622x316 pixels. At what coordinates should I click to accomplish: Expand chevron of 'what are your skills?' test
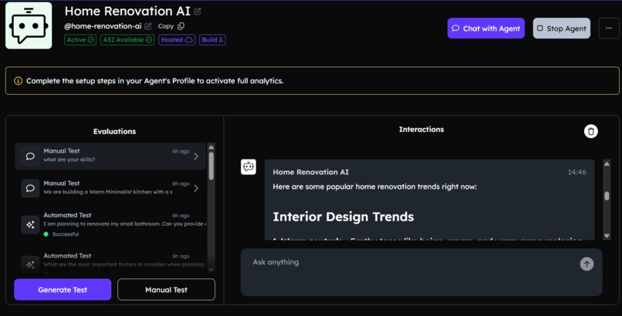(x=196, y=156)
